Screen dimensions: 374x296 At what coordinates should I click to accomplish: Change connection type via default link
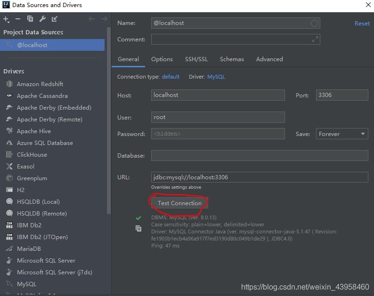(x=171, y=77)
